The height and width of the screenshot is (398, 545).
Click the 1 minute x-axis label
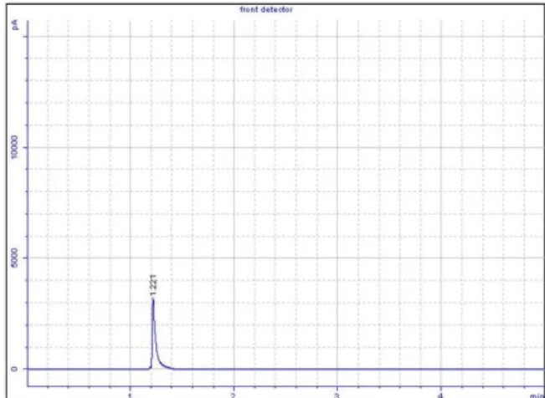130,395
